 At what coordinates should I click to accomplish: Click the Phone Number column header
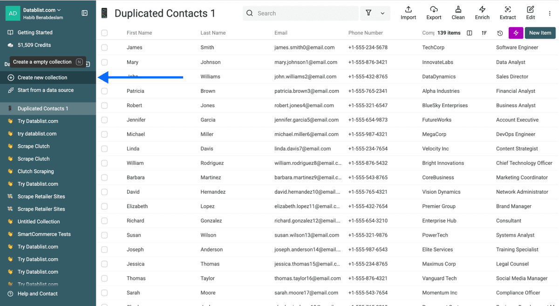click(x=366, y=33)
